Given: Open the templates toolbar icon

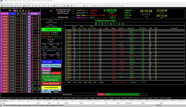Looking at the screenshot, I should [71, 6].
